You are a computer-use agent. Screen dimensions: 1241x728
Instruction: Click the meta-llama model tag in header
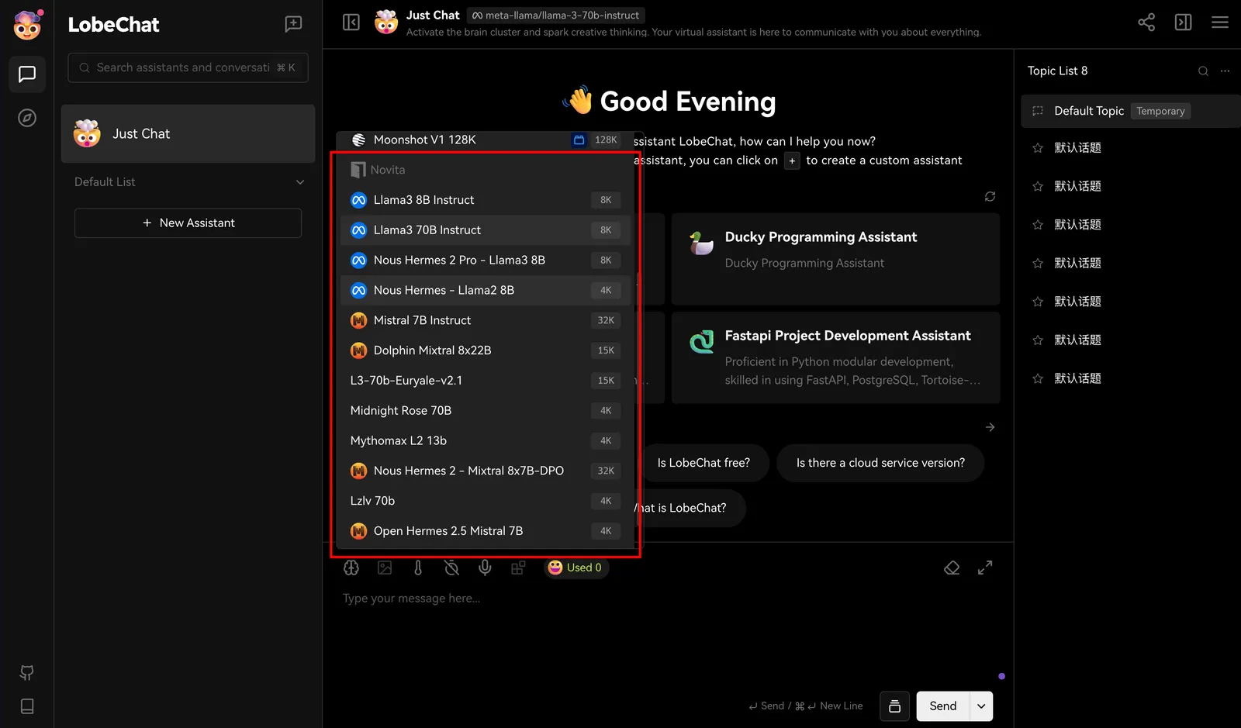pyautogui.click(x=556, y=16)
